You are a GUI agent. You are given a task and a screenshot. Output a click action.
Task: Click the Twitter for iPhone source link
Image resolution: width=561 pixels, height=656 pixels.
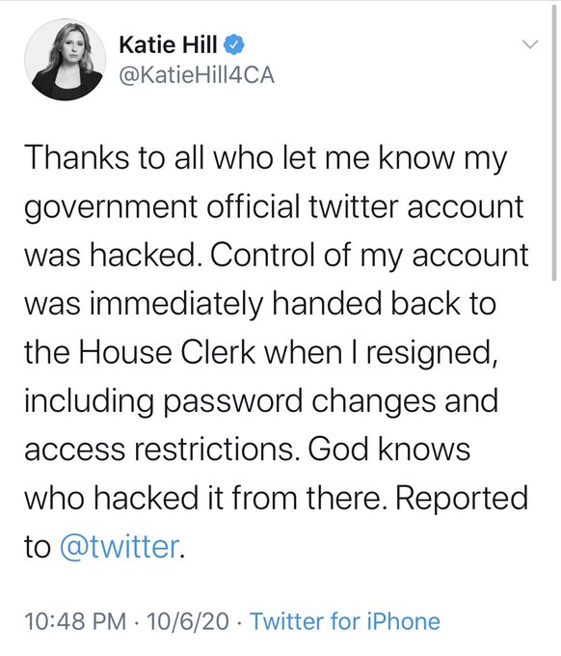coord(345,621)
